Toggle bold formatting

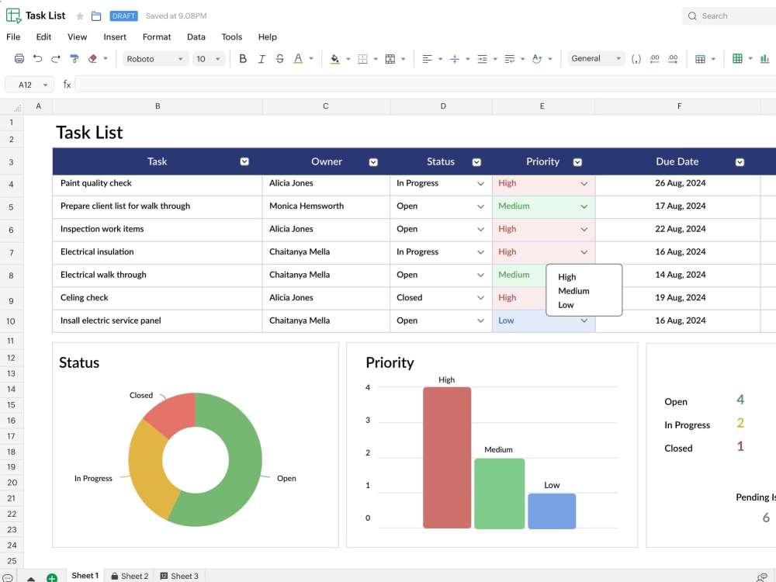tap(242, 58)
